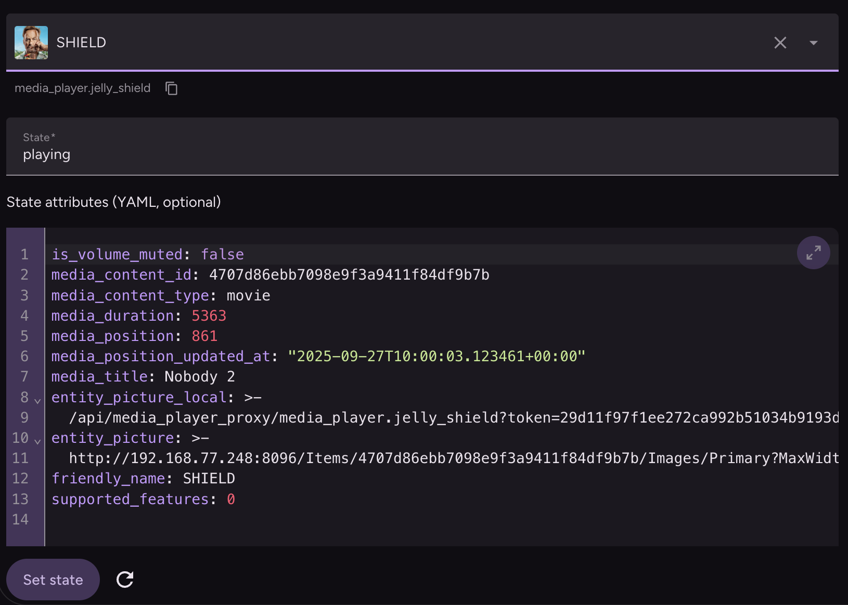
Task: Click the media_position_updated_at timestamp string
Action: [436, 356]
